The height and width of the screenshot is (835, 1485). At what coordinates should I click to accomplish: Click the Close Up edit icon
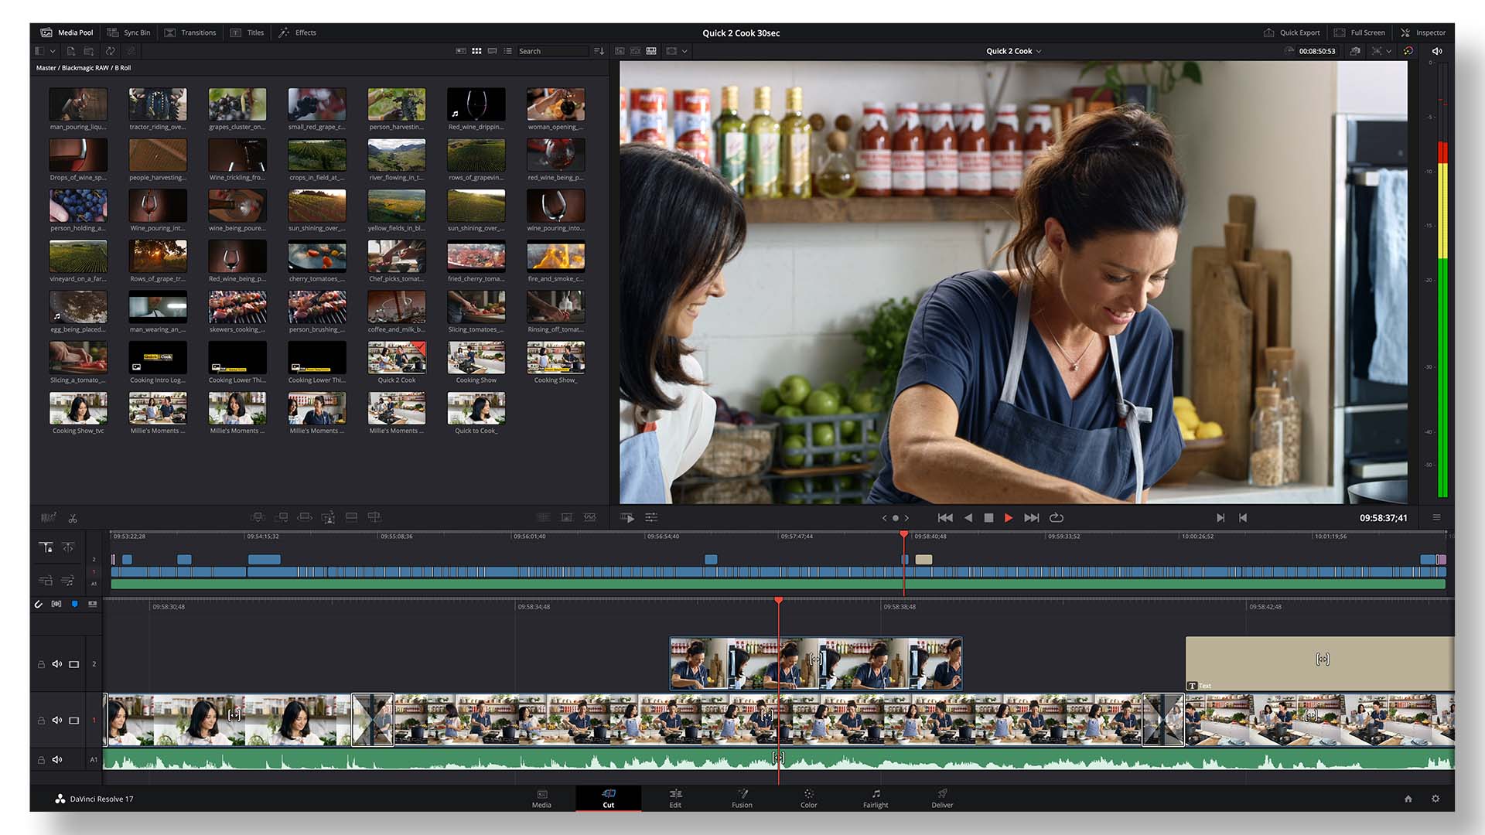[x=329, y=516]
